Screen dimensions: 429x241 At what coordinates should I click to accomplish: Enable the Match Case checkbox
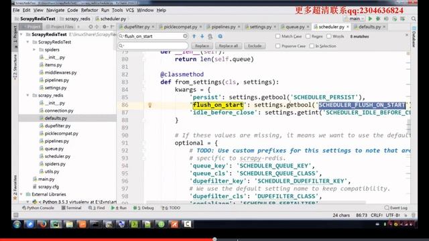(278, 36)
